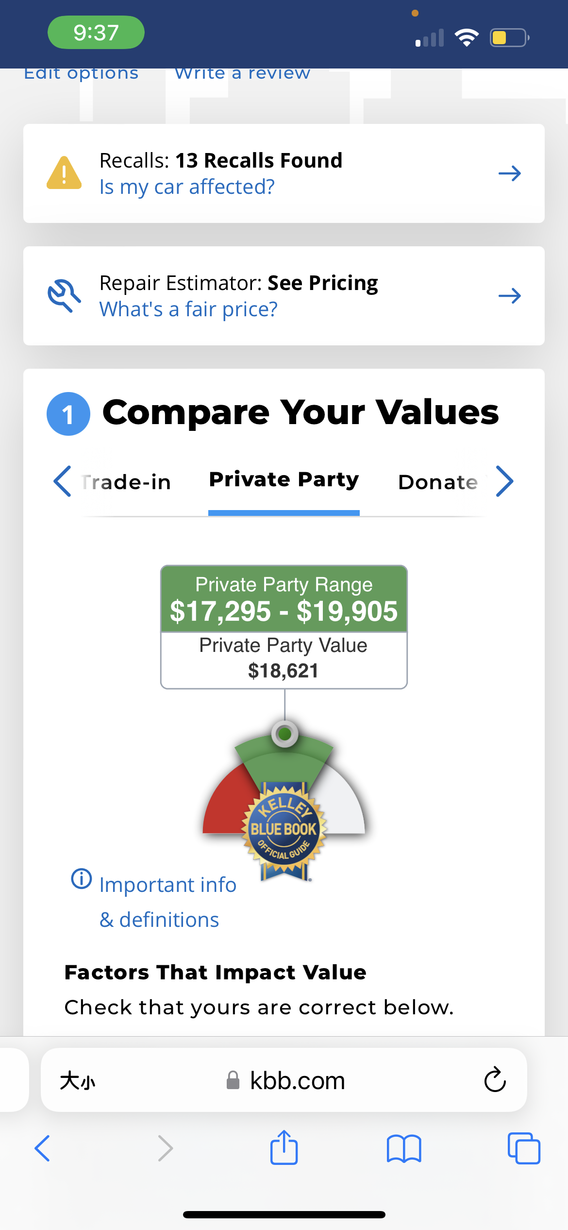
Task: Open recalls details arrow
Action: [x=509, y=173]
